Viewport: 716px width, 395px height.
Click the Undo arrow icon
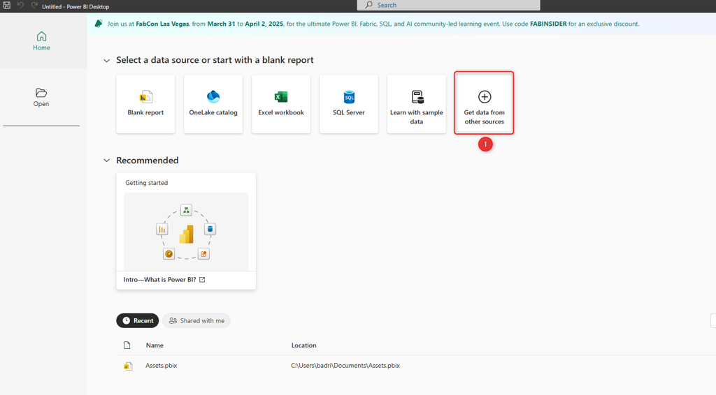point(20,6)
